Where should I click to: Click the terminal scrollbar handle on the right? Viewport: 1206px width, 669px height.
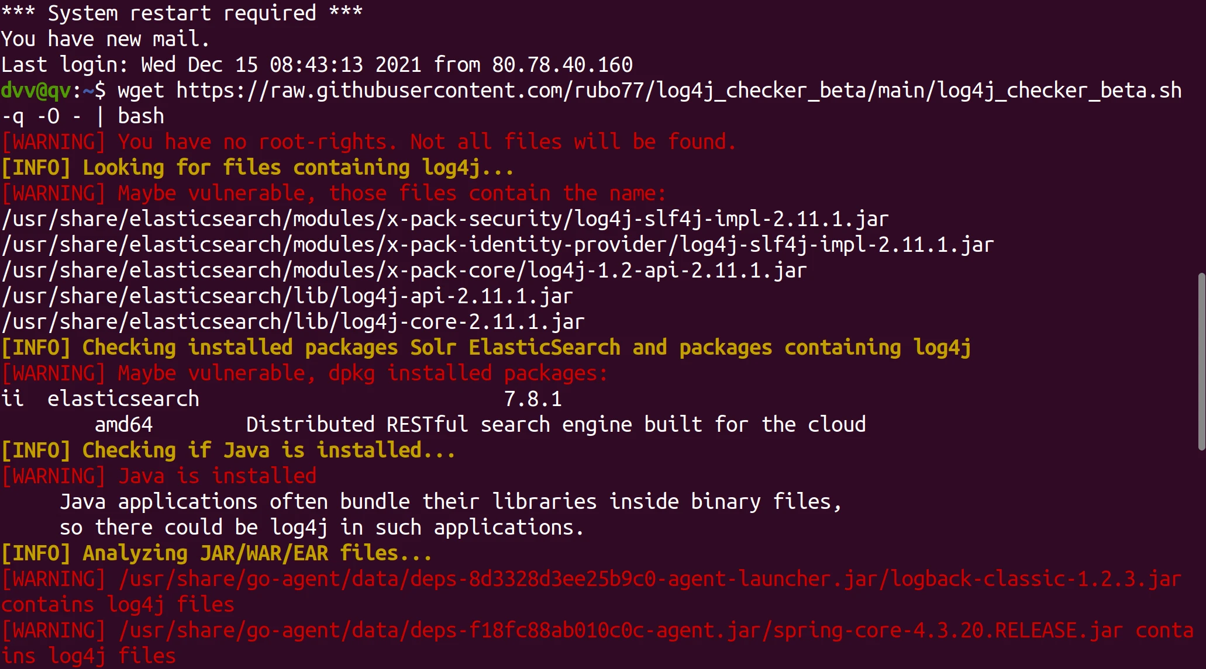[1201, 361]
